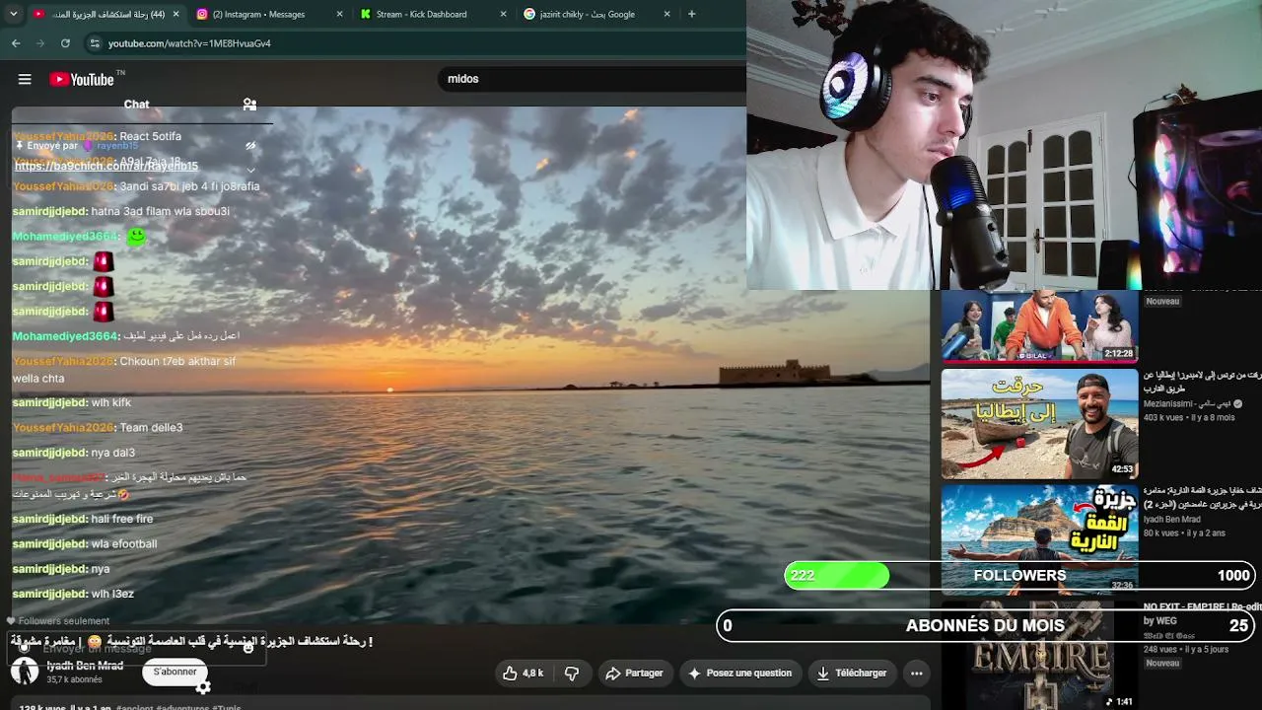View site information icon in address bar
Viewport: 1262px width, 710px height.
95,43
